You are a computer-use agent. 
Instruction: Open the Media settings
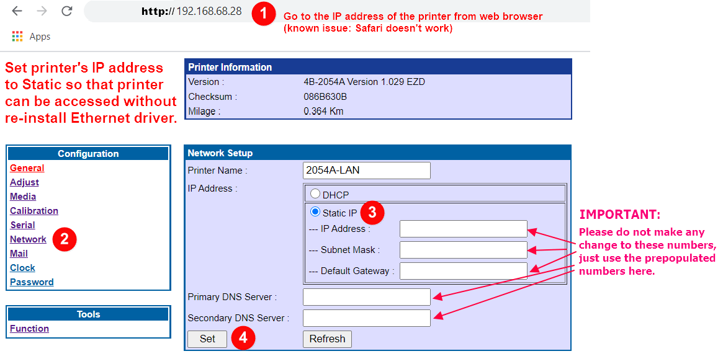[x=22, y=196]
